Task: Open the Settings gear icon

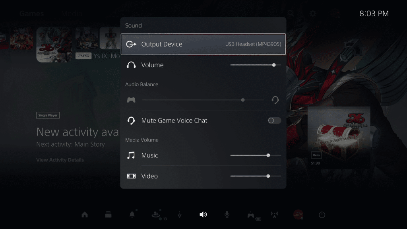Action: point(313,14)
